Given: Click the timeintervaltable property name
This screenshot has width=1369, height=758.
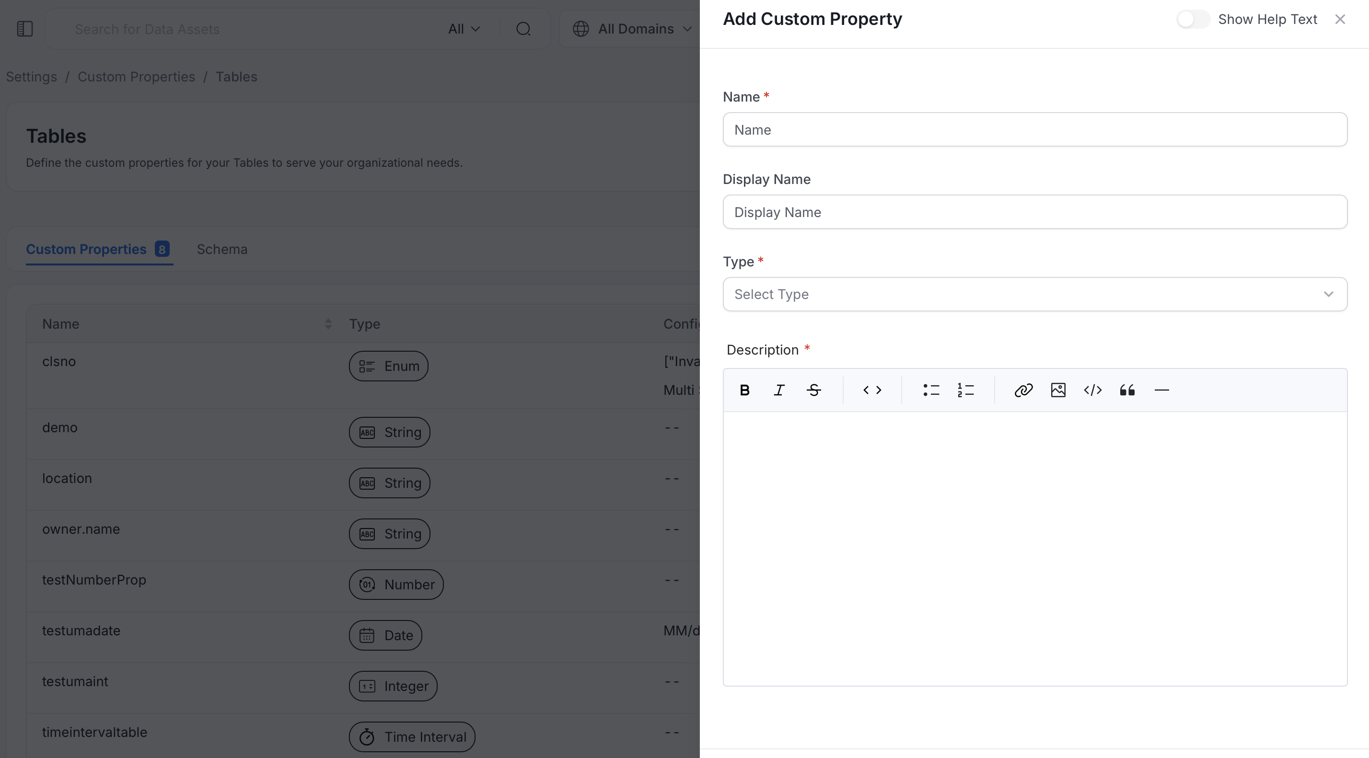Looking at the screenshot, I should (x=94, y=732).
